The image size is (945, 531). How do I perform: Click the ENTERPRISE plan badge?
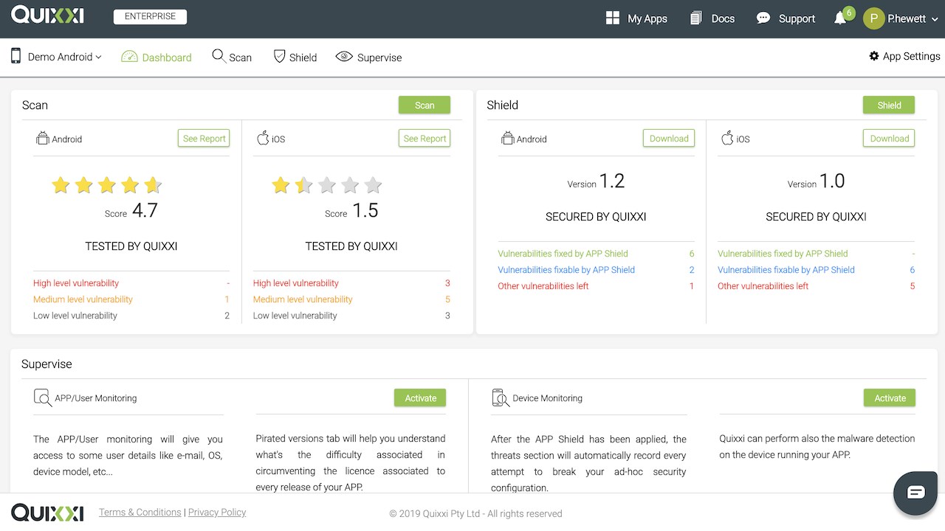coord(150,17)
